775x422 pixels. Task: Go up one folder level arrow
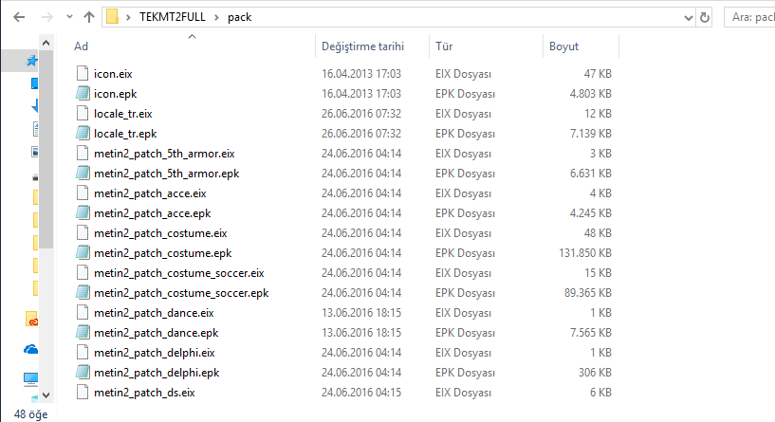[x=89, y=17]
